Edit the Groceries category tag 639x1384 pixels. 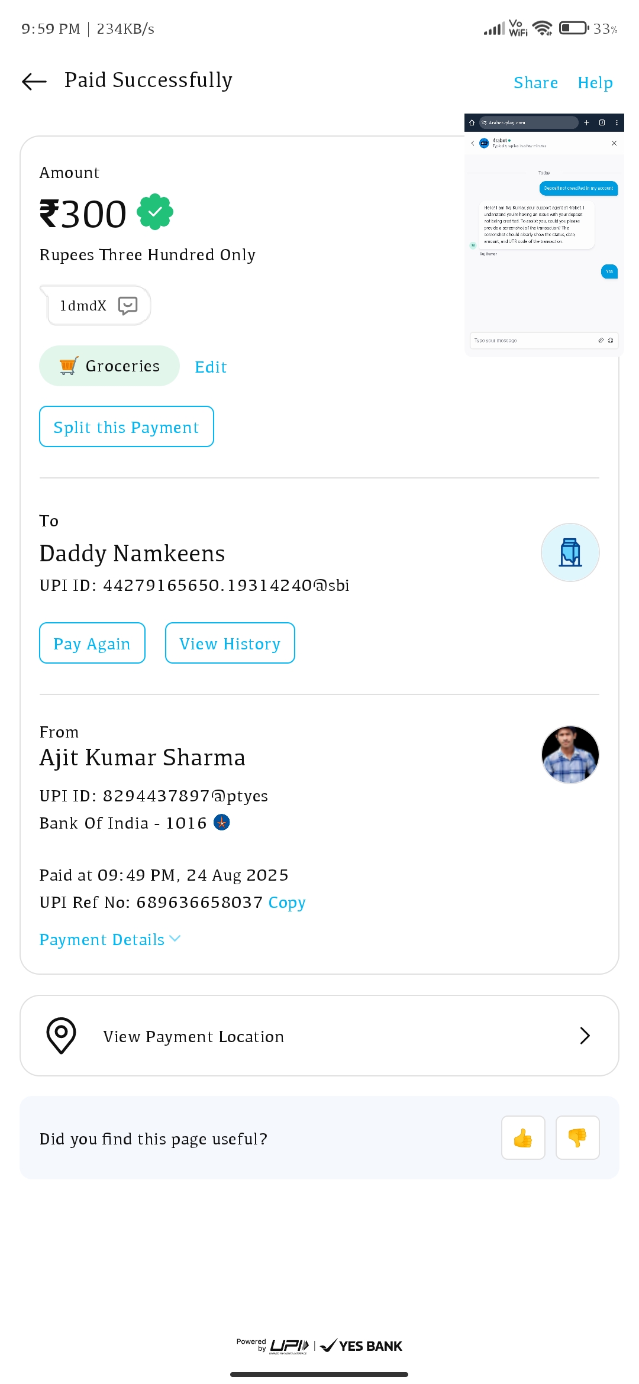click(211, 367)
